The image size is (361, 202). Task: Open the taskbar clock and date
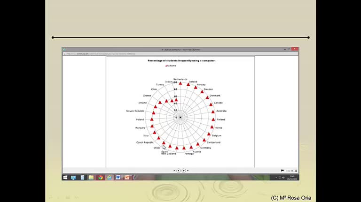pos(292,178)
